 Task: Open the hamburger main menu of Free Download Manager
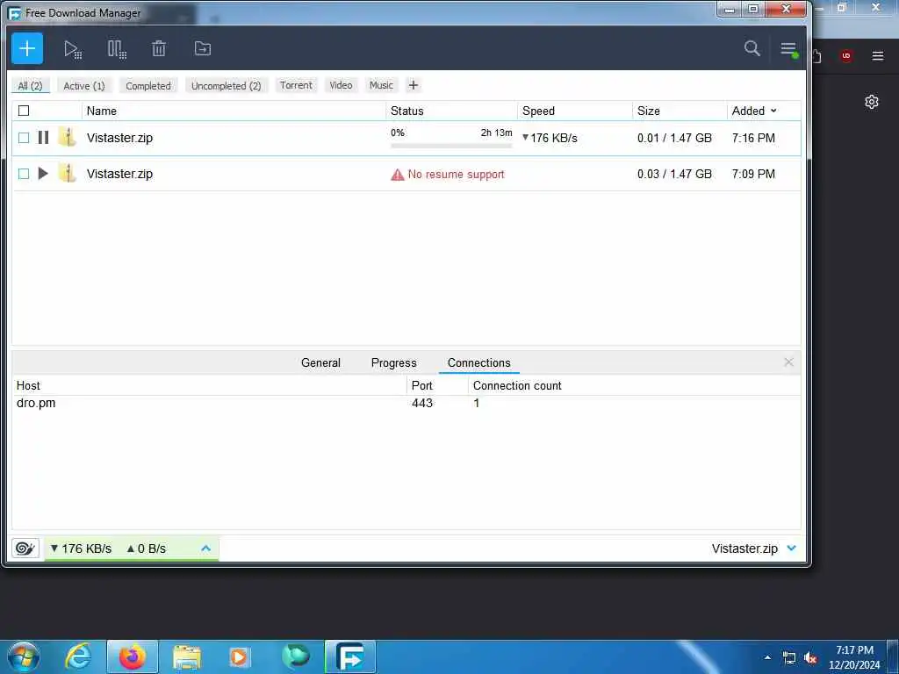pos(789,49)
